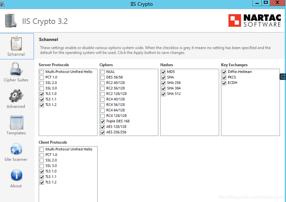Click the Server Protocols heading

[x=54, y=65]
